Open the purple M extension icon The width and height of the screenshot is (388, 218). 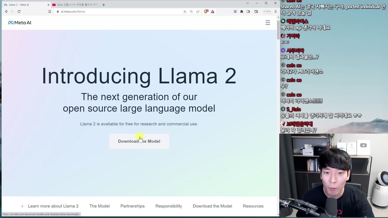click(235, 12)
